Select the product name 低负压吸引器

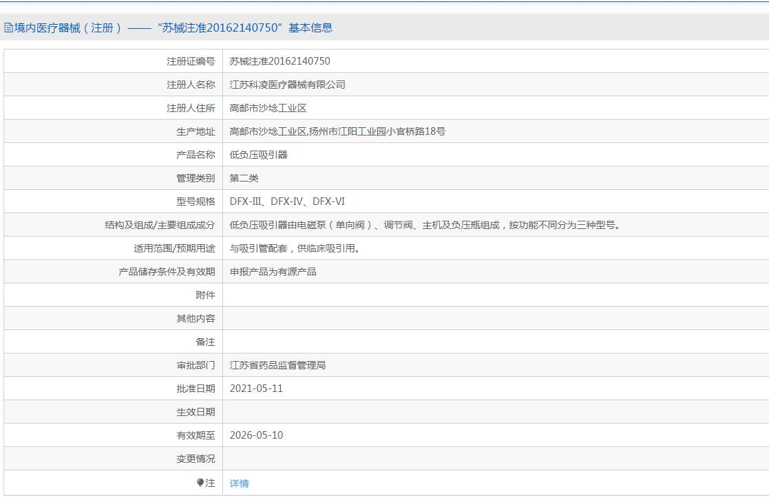[258, 155]
